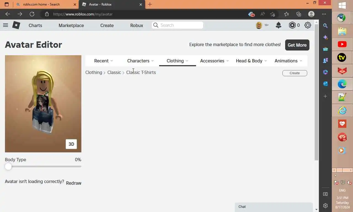Start Read aloud from address bar
353x212 pixels.
coord(263,14)
